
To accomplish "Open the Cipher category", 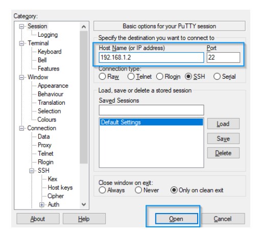I will click(56, 196).
